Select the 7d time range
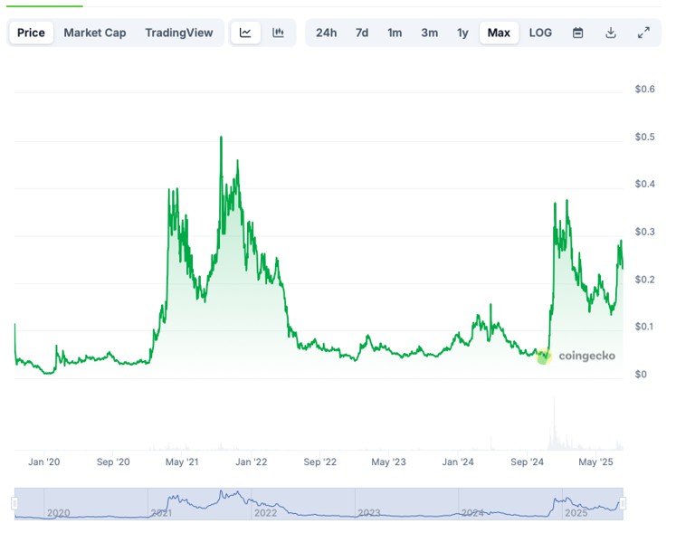Screen dimensions: 695x533 [x=362, y=33]
